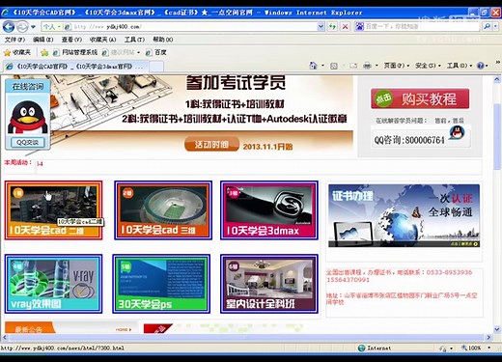Click the 证书办理 globe banner
The height and width of the screenshot is (362, 502).
click(x=404, y=215)
